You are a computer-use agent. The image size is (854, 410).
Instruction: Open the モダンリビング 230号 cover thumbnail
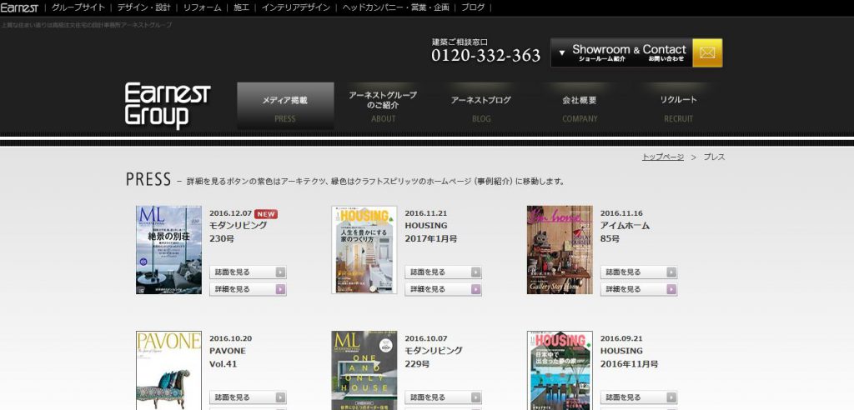tap(168, 249)
